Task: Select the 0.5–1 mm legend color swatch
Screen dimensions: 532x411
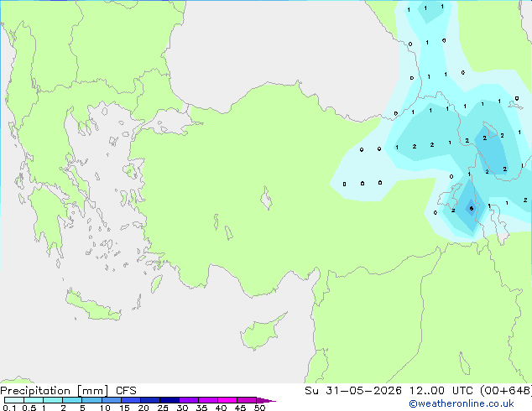Action: coord(34,400)
